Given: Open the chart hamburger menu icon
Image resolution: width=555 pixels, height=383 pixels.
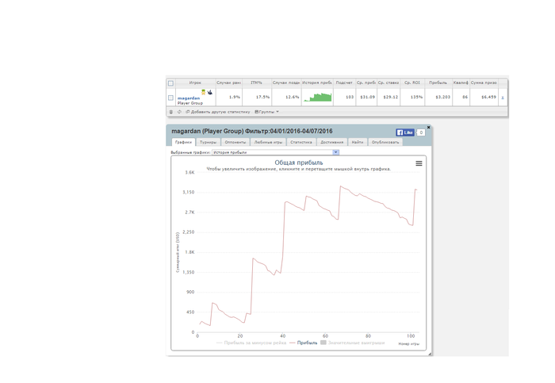Looking at the screenshot, I should [419, 163].
